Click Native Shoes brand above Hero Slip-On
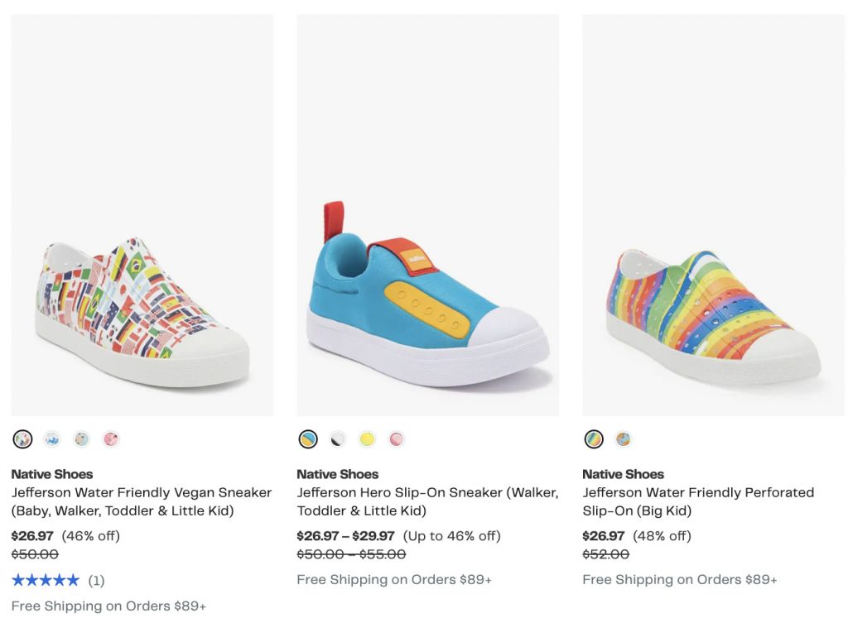This screenshot has width=848, height=618. tap(338, 474)
